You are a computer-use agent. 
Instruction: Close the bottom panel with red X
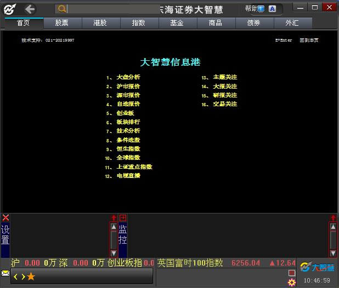coord(5,218)
